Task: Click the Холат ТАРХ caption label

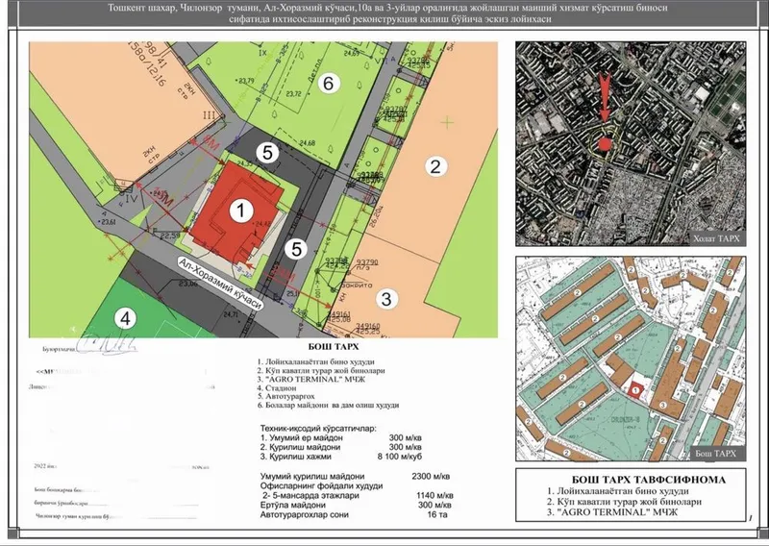Action: pos(715,239)
